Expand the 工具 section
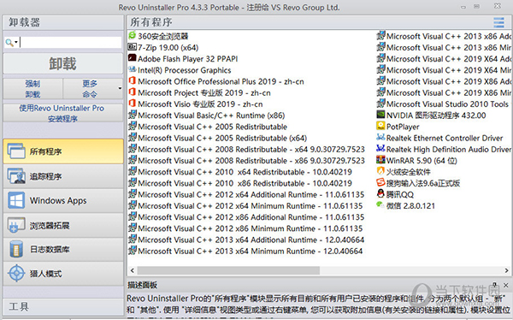The width and height of the screenshot is (513, 320). click(63, 307)
